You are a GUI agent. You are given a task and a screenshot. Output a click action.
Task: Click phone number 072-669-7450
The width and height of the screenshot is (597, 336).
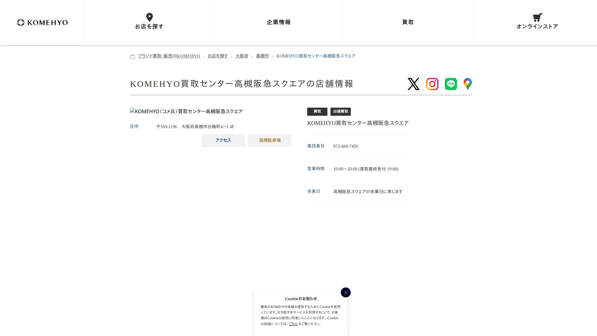345,147
